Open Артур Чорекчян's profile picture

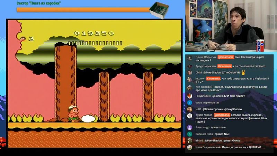190,66
